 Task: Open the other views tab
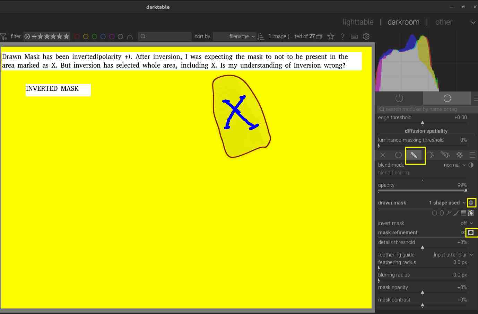click(x=444, y=22)
